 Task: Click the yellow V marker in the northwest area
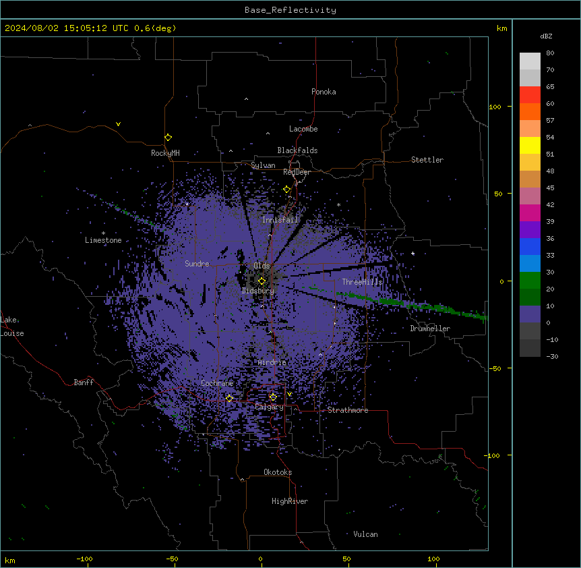118,124
